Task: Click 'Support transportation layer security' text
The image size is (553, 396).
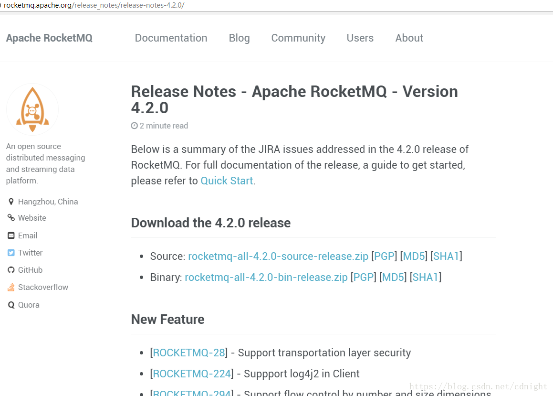Action: 324,353
